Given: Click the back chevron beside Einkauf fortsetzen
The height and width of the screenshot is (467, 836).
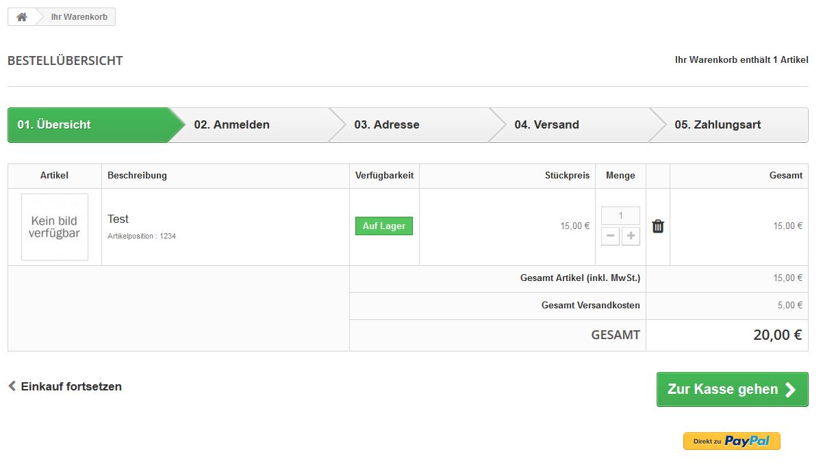Looking at the screenshot, I should pos(12,386).
